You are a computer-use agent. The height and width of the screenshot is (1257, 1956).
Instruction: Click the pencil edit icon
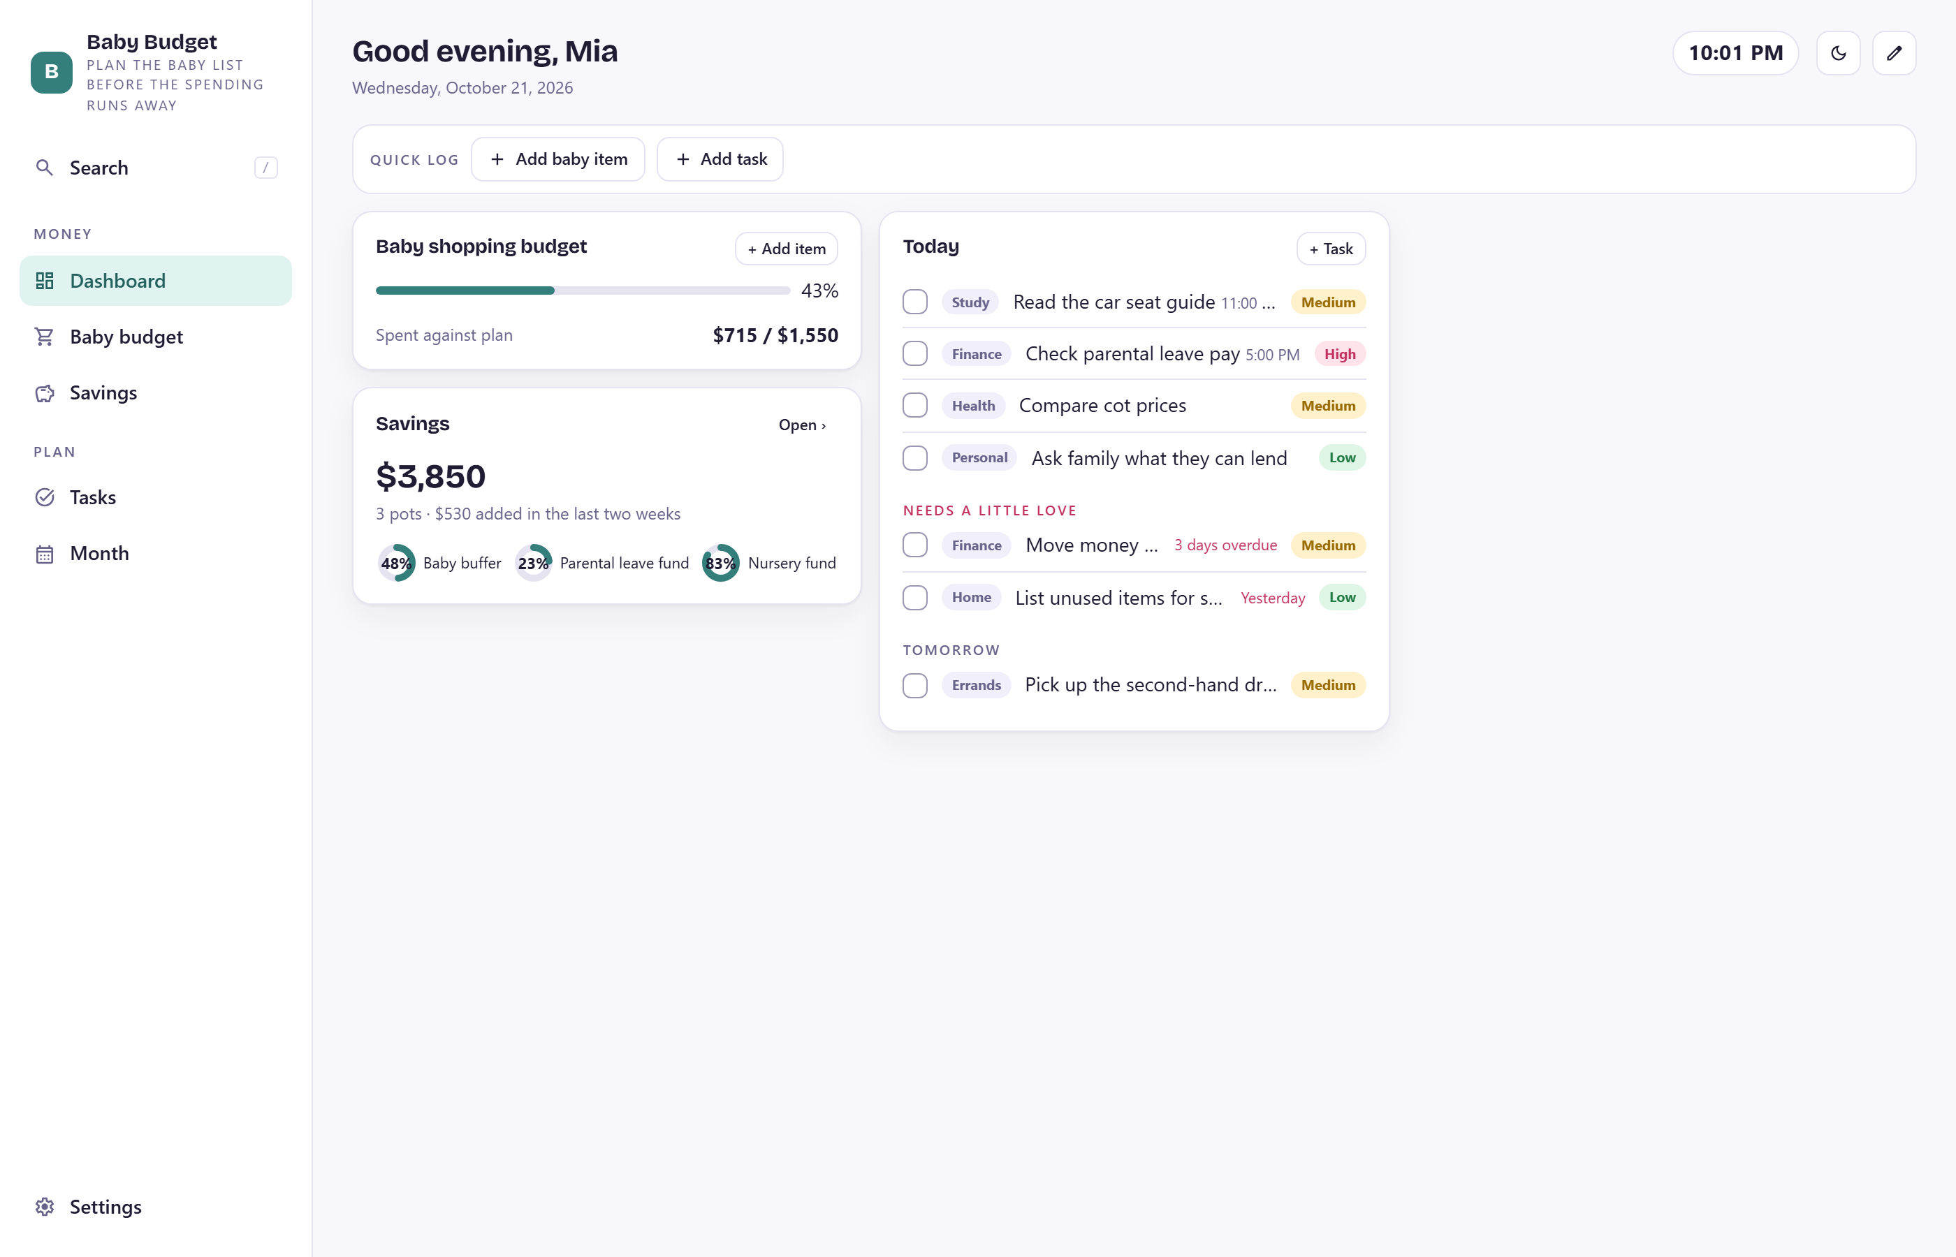[x=1894, y=53]
